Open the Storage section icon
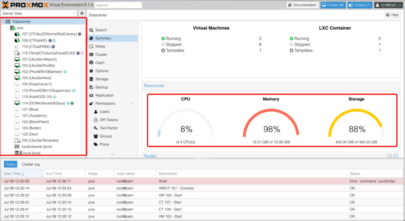The image size is (405, 221). [91, 79]
